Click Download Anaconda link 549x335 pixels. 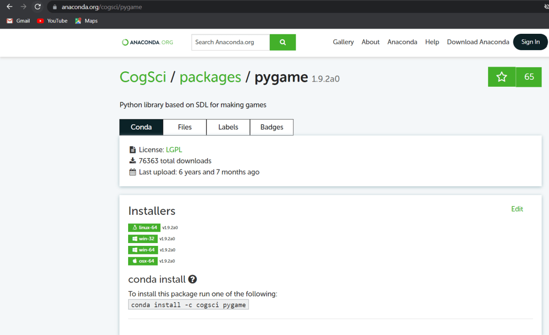[478, 42]
